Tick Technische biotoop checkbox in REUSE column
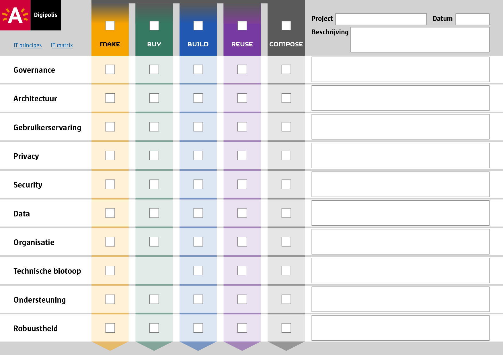Image resolution: width=503 pixels, height=355 pixels. [x=242, y=270]
